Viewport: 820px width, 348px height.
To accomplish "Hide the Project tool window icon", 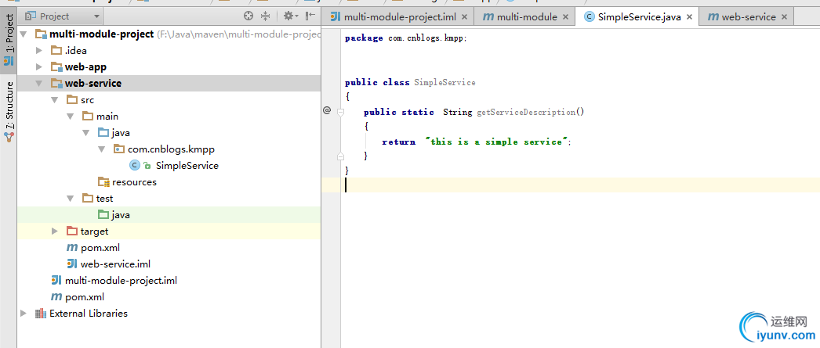I will click(x=310, y=16).
